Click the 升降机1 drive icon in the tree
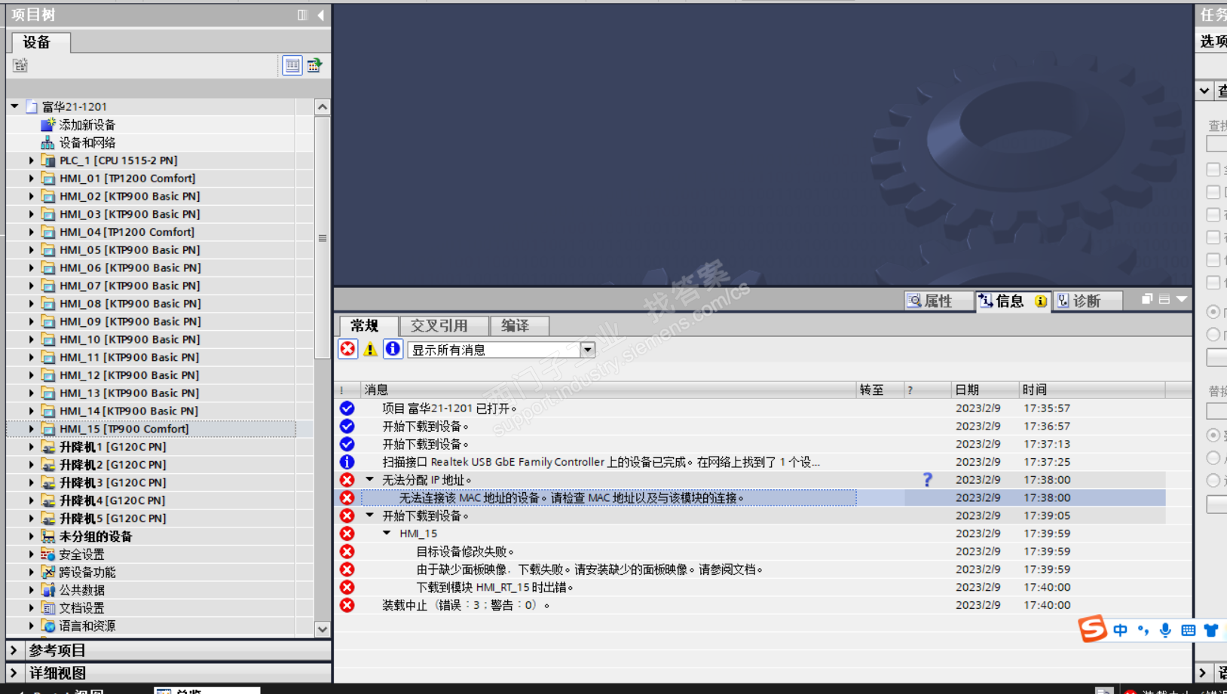This screenshot has height=694, width=1227. click(49, 447)
